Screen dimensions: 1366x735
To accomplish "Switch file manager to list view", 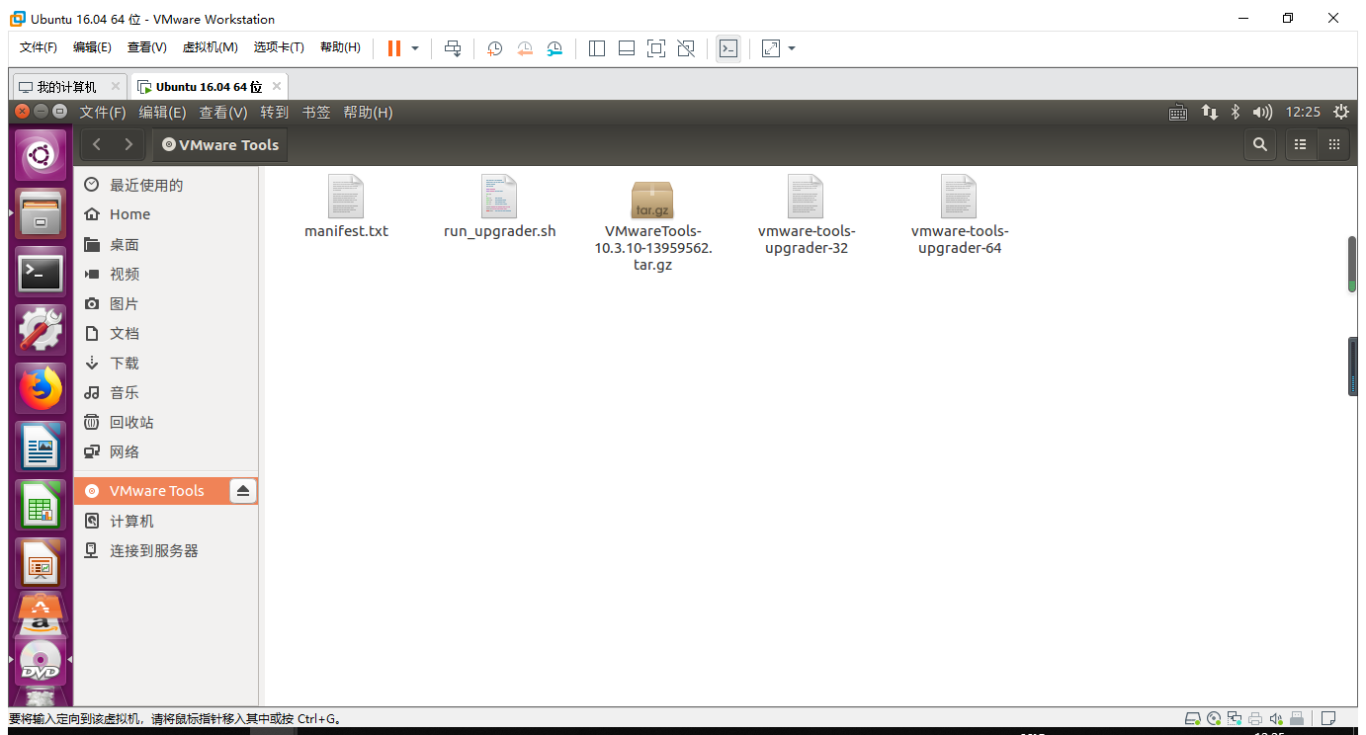I will [1301, 144].
